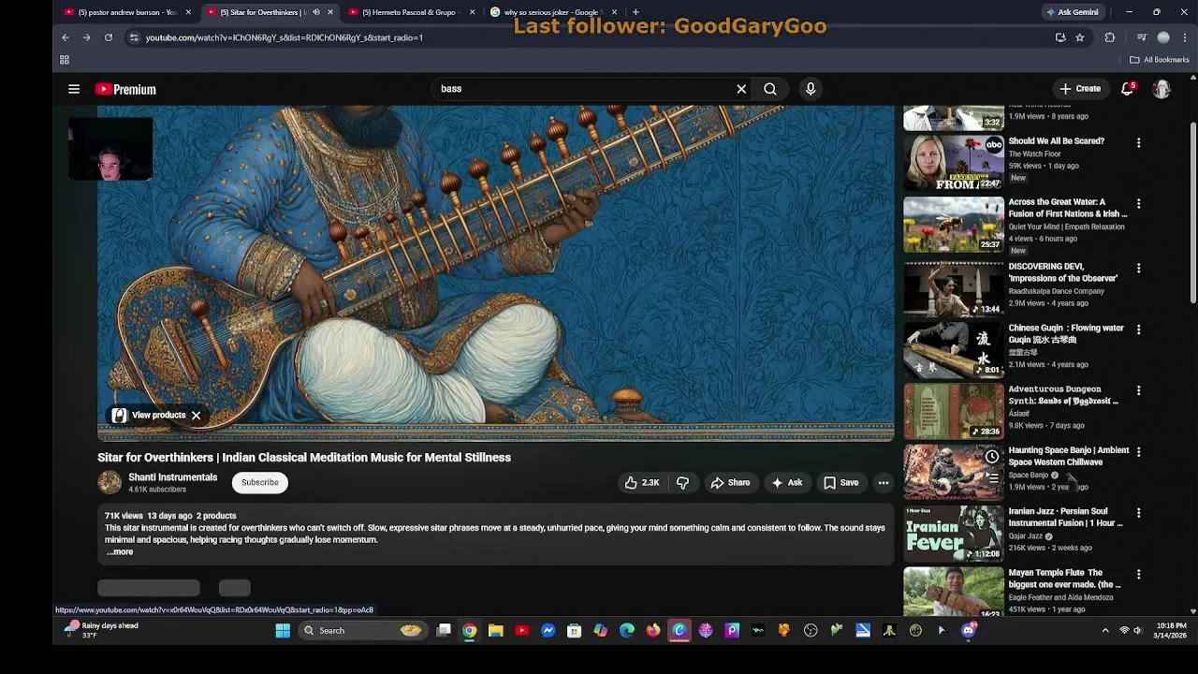Ask about this video

[786, 483]
